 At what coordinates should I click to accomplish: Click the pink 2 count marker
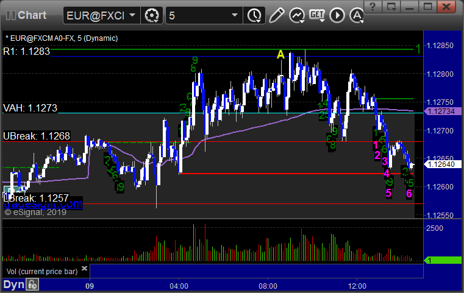[377, 155]
